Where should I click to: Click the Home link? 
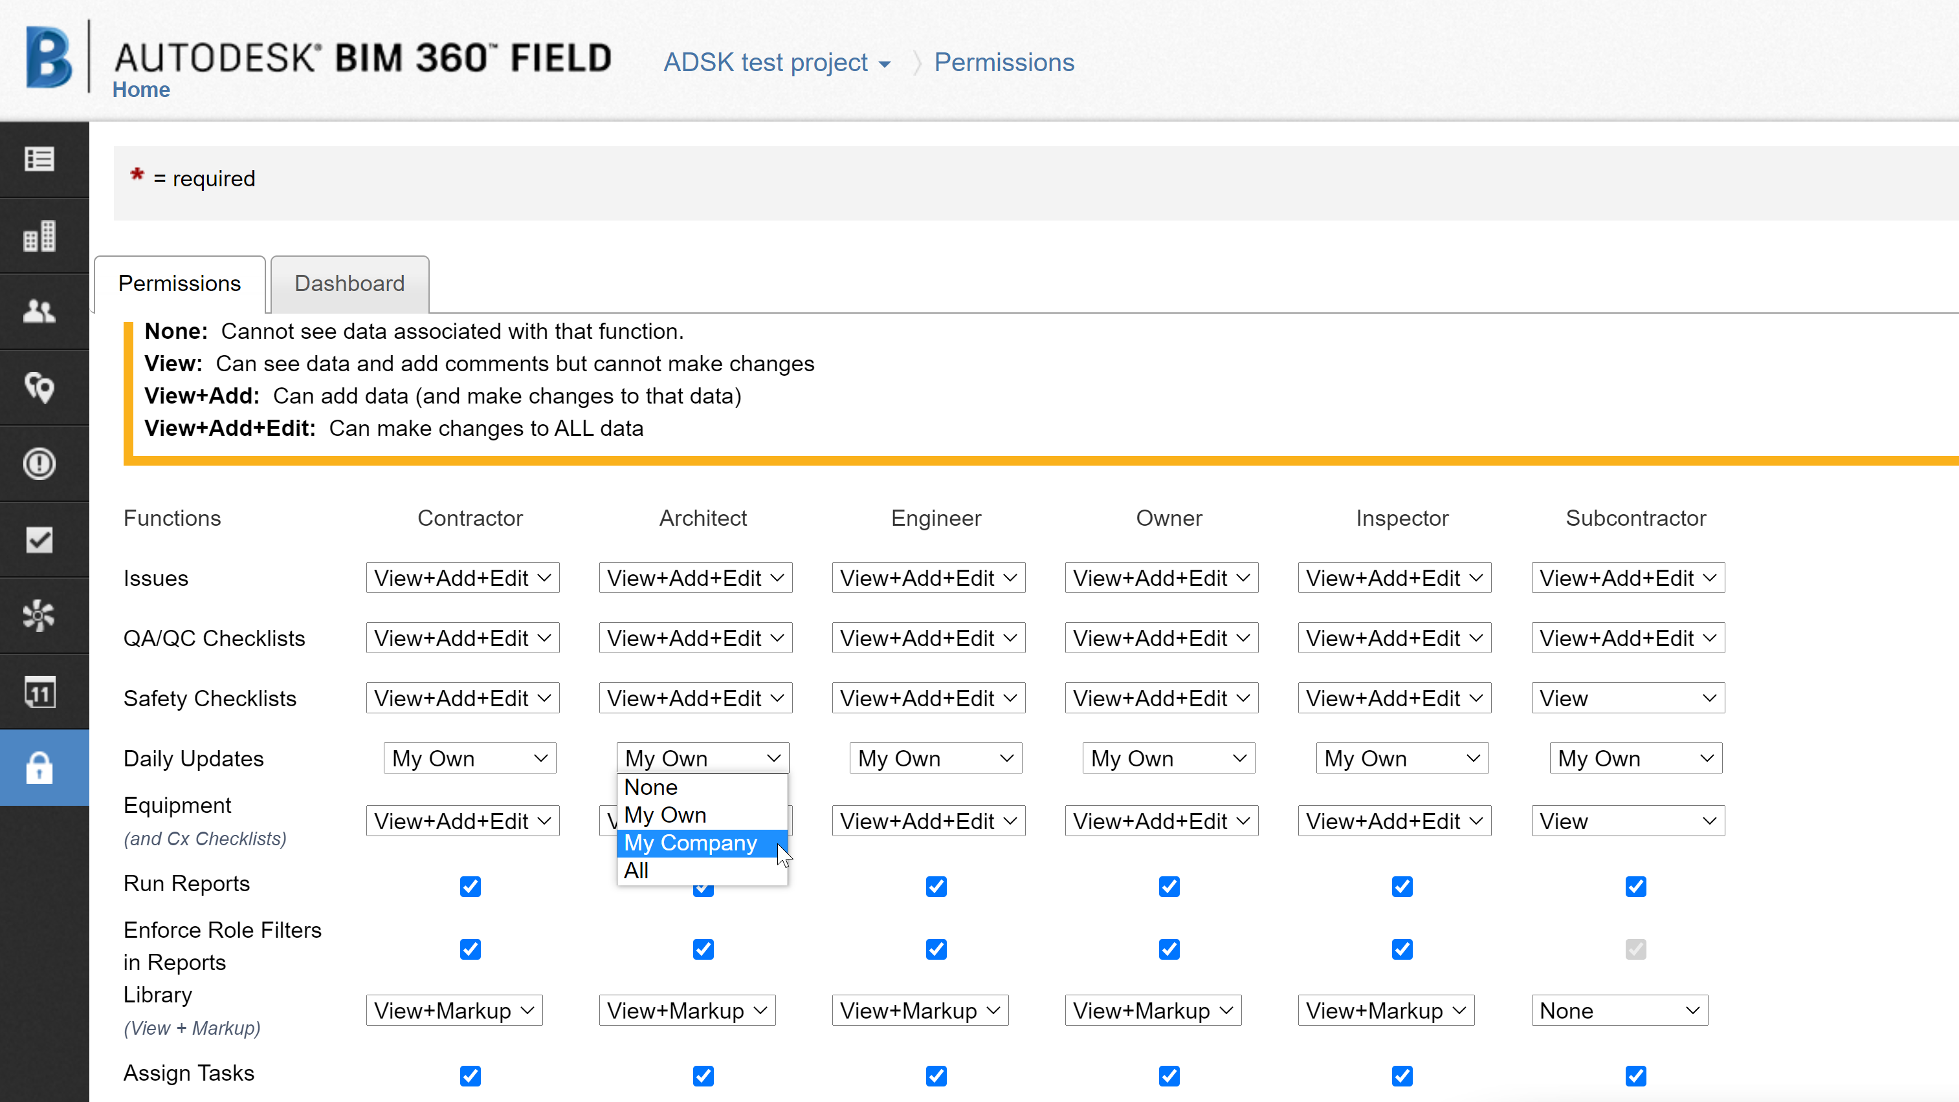[140, 89]
